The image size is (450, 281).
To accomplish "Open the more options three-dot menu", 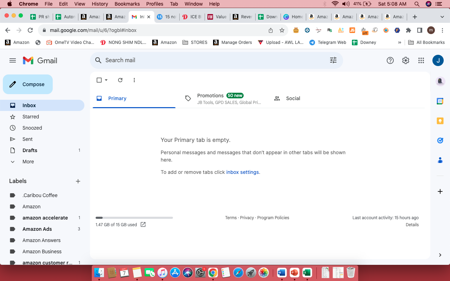I will [x=134, y=80].
